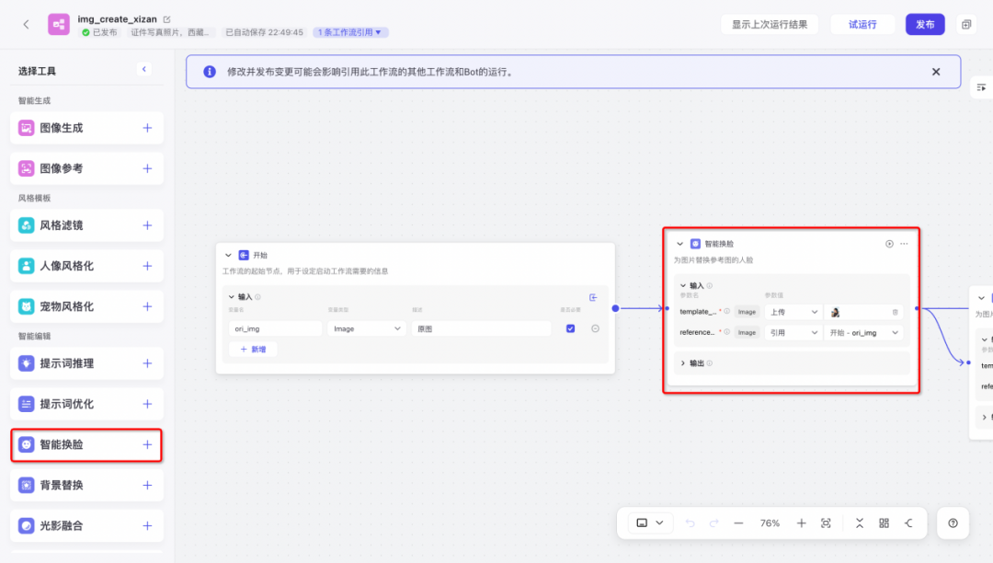Delete the uploaded template image via trash icon
Viewport: 993px width, 563px height.
click(x=895, y=312)
